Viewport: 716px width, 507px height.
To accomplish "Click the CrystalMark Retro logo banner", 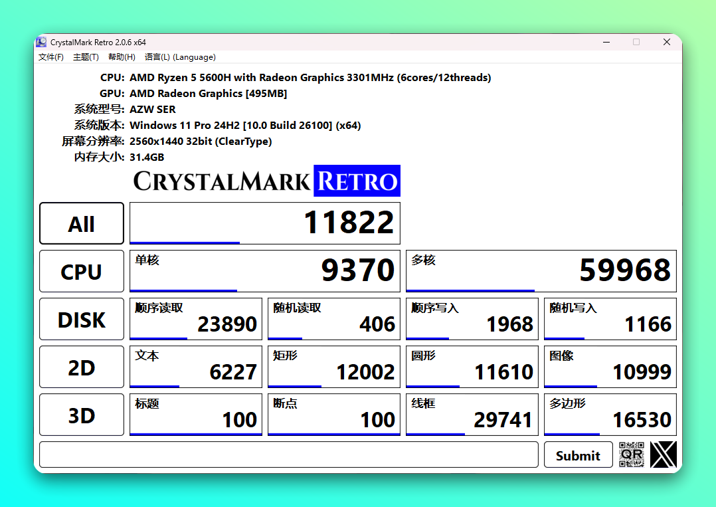I will (266, 181).
